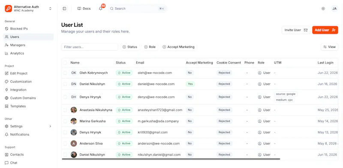Select Anderson Silva row checkbox
343x168 pixels.
[x=65, y=144]
